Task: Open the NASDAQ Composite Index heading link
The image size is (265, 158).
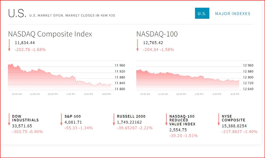Action: [x=50, y=34]
